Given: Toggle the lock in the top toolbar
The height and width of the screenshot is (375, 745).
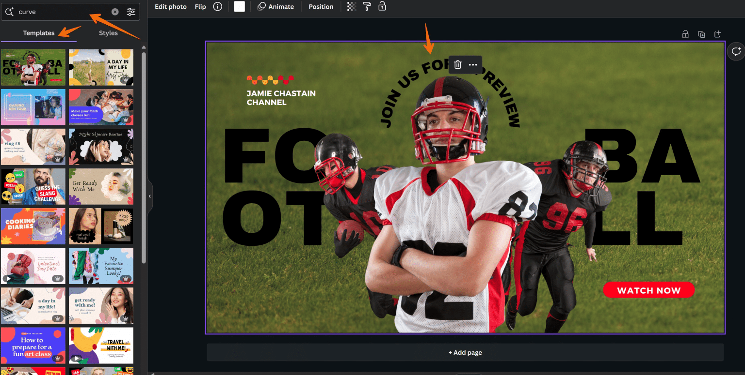Looking at the screenshot, I should 382,7.
